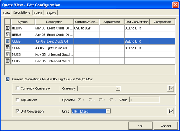180x131 pixels.
Task: Click the apply-to-all icon in Currency Conversion row
Action: tap(171, 88)
